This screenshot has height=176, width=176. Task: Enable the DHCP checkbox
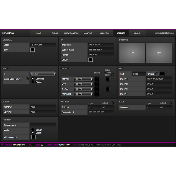[x=90, y=60]
